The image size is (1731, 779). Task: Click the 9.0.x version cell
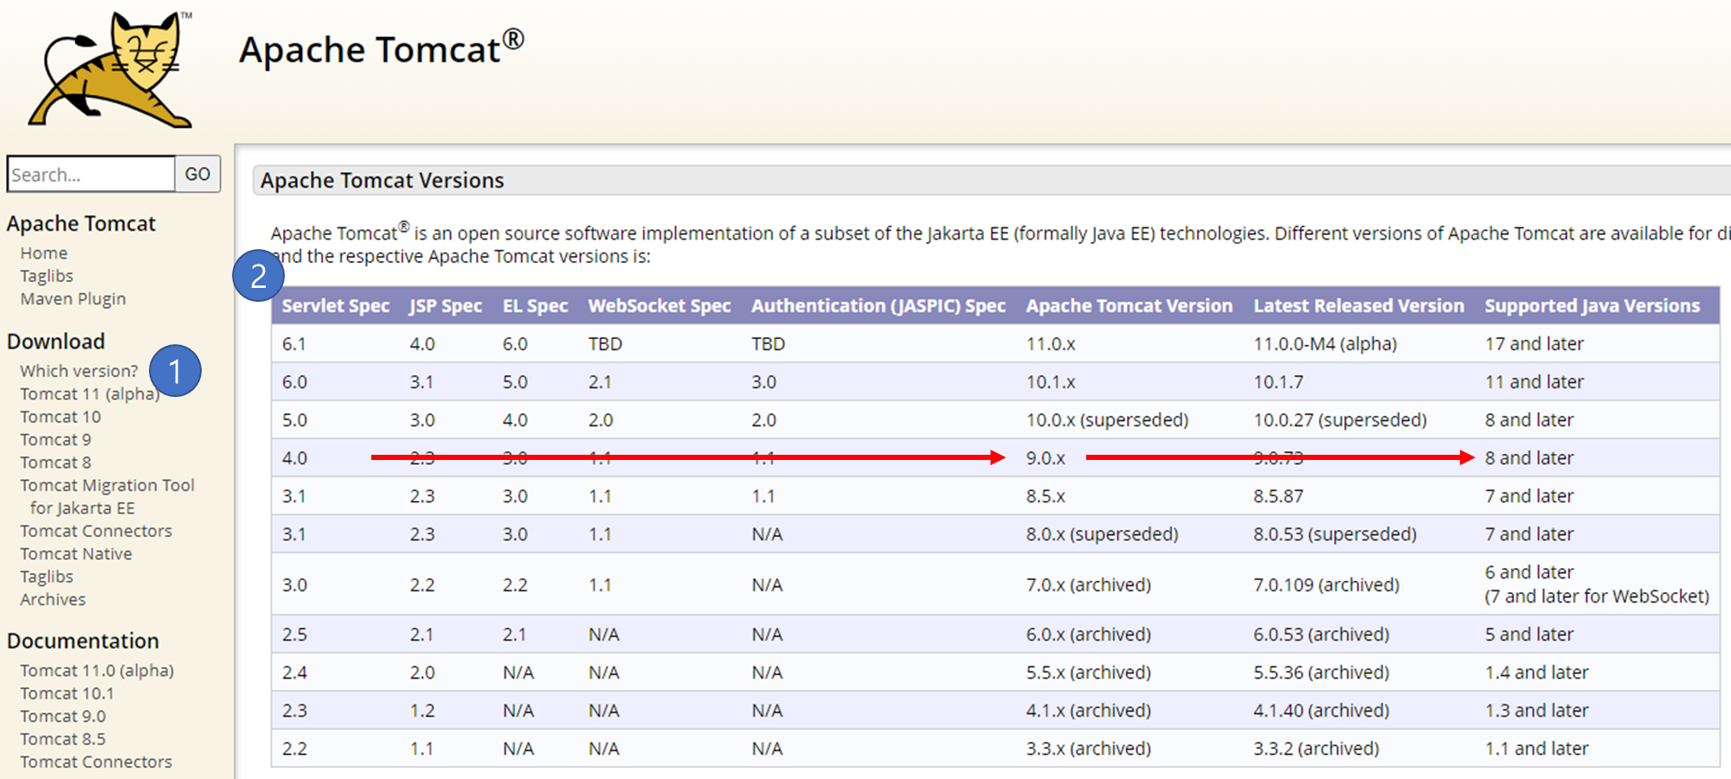1046,457
